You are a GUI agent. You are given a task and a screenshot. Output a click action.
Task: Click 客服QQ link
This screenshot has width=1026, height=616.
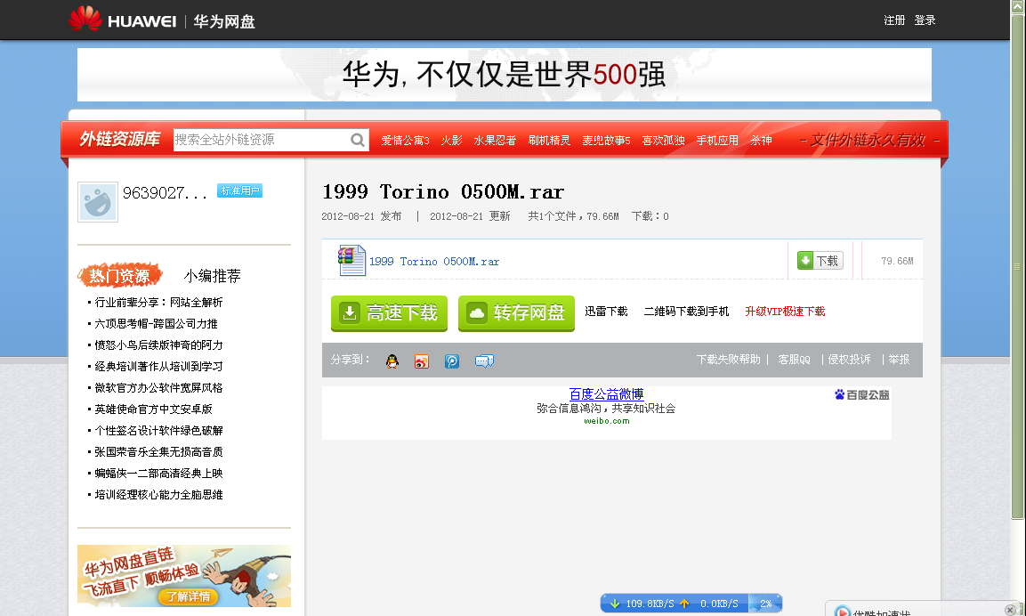click(x=794, y=360)
